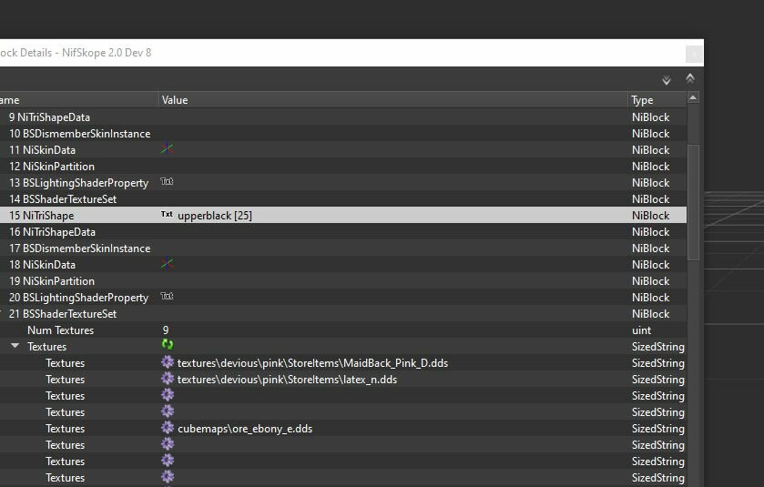Click the axis icon in the 11 NiSkinData row
764x487 pixels.
pos(168,148)
